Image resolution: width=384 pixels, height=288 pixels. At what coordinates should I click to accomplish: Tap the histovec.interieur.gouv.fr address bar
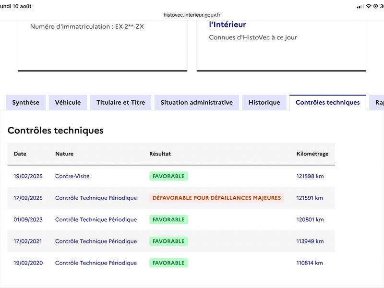(192, 15)
